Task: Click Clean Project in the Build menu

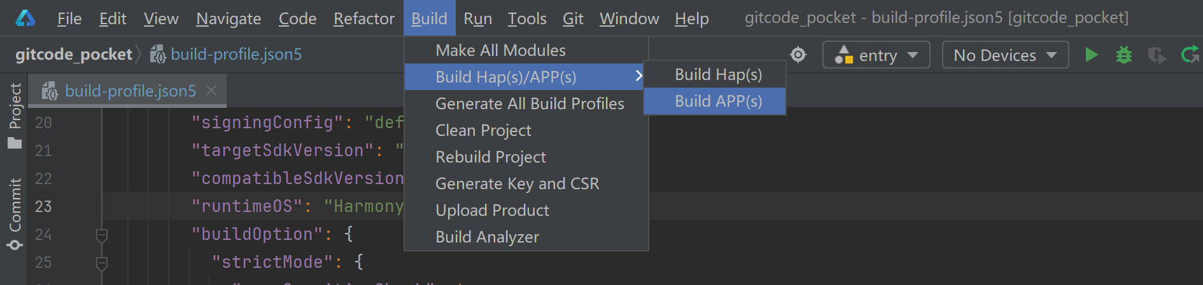Action: (x=483, y=131)
